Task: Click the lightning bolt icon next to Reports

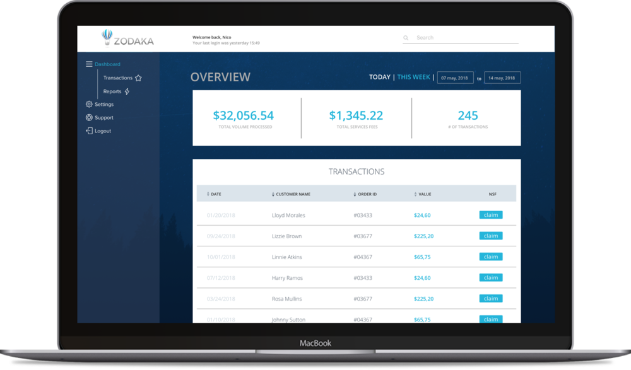Action: click(127, 91)
